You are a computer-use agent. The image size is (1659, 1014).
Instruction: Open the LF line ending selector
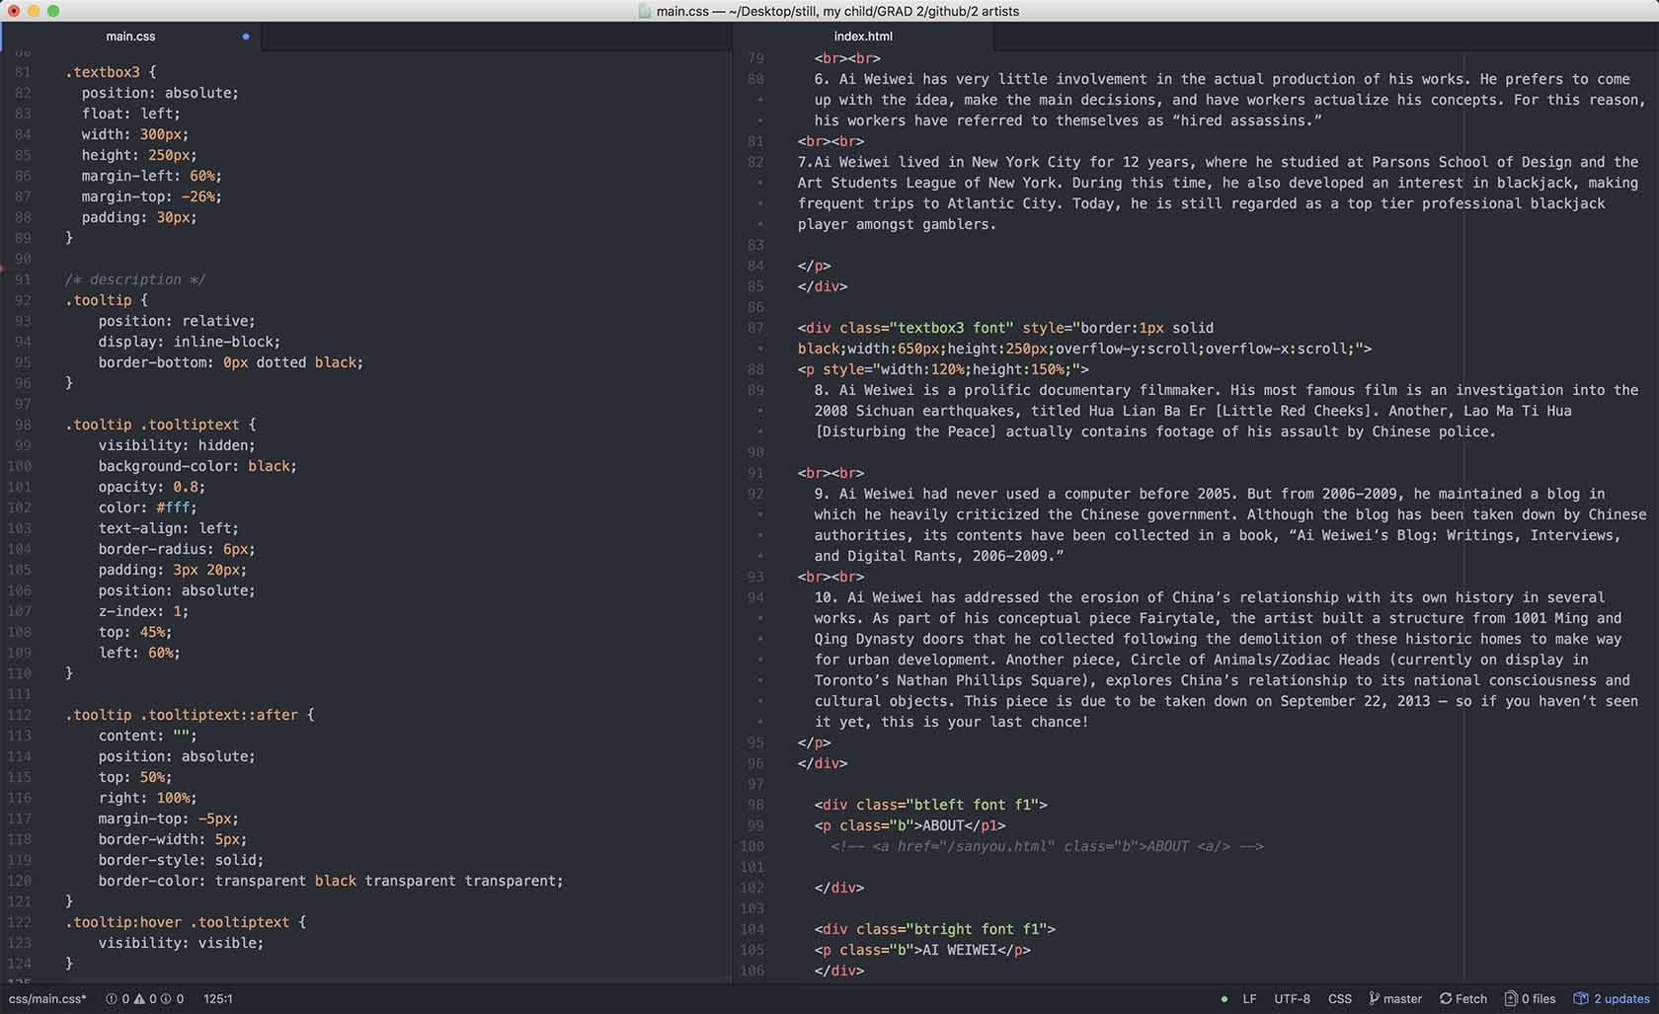(x=1249, y=999)
